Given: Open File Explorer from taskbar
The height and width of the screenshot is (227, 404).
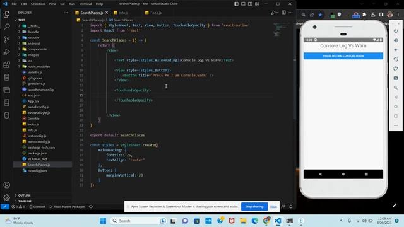Looking at the screenshot, I should 243,221.
